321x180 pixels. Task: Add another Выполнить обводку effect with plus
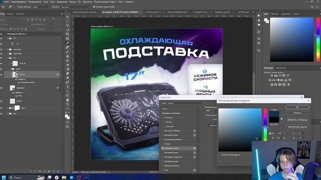click(x=195, y=130)
